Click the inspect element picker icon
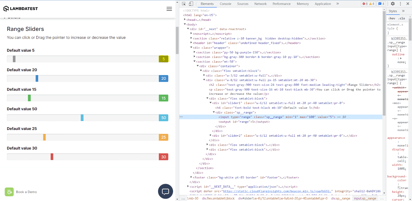The width and height of the screenshot is (412, 201). click(184, 4)
